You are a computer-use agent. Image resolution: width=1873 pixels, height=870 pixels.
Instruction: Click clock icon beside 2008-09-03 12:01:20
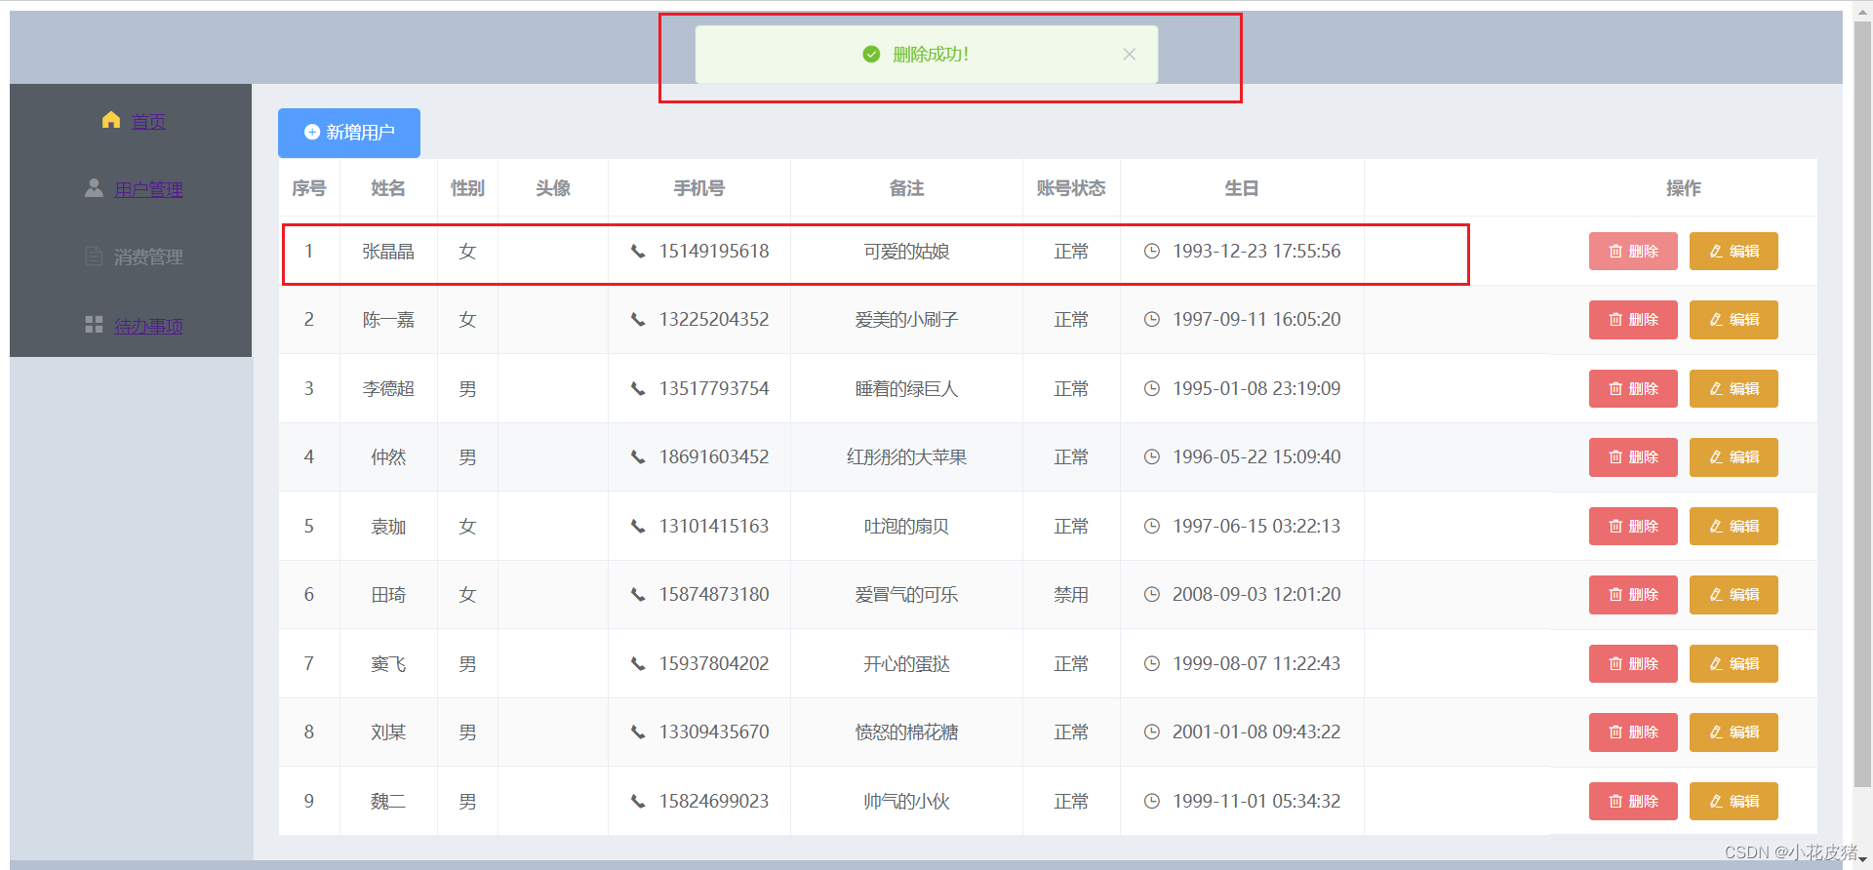(x=1152, y=595)
